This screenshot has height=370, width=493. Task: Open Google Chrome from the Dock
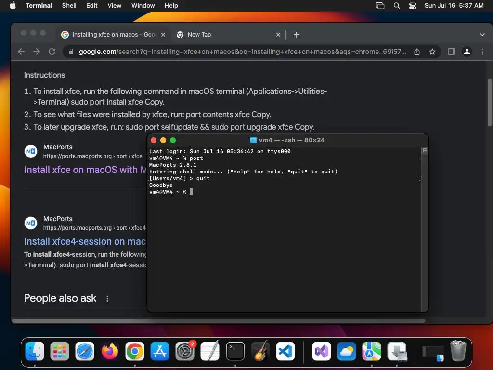pos(135,351)
